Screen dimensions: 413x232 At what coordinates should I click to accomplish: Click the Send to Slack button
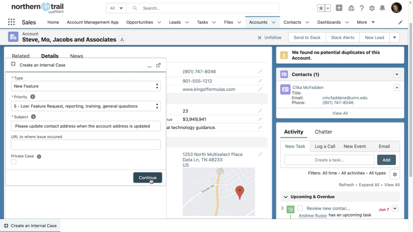coord(307,37)
